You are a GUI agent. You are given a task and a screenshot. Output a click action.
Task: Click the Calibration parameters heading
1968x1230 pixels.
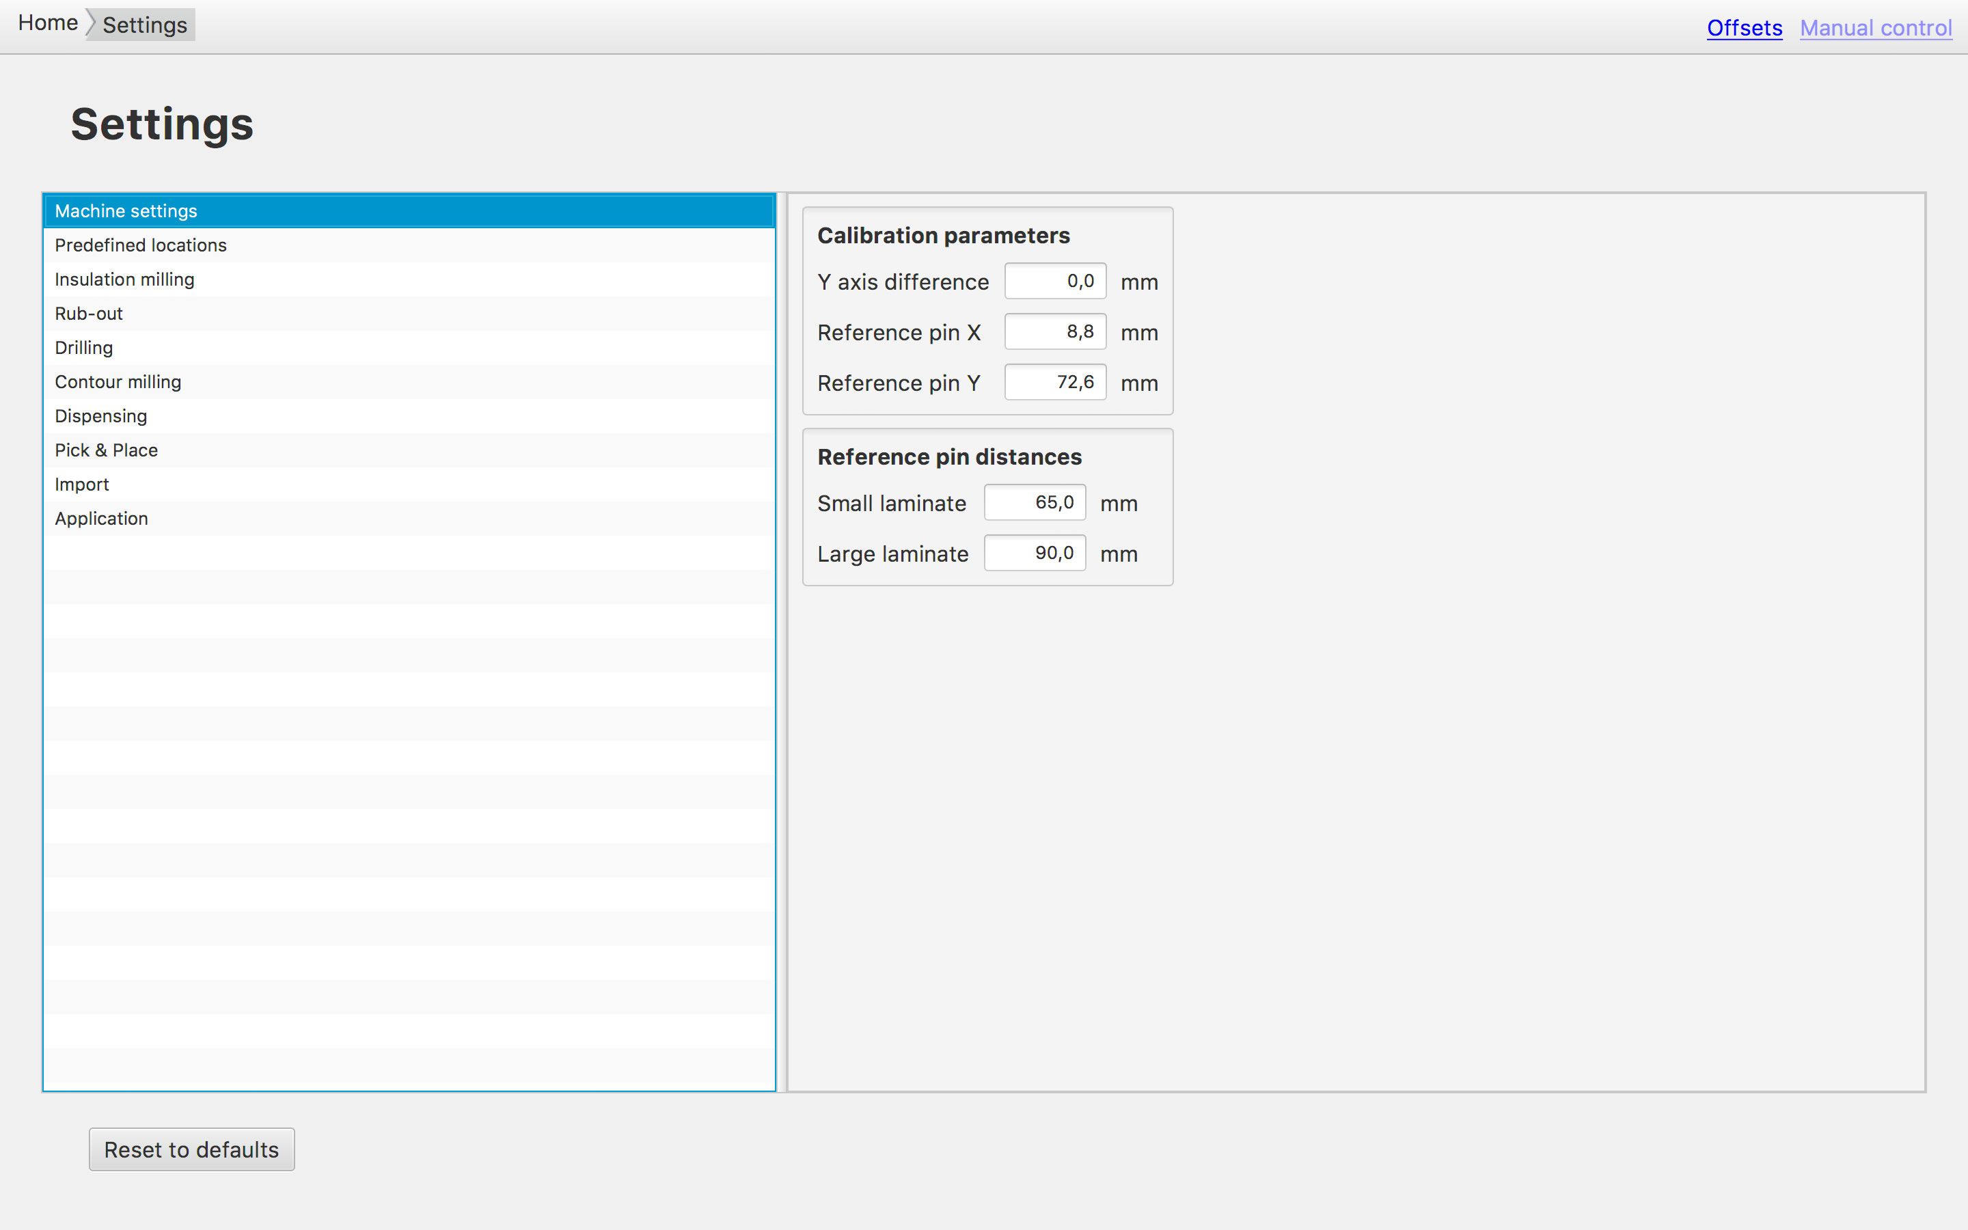tap(943, 236)
